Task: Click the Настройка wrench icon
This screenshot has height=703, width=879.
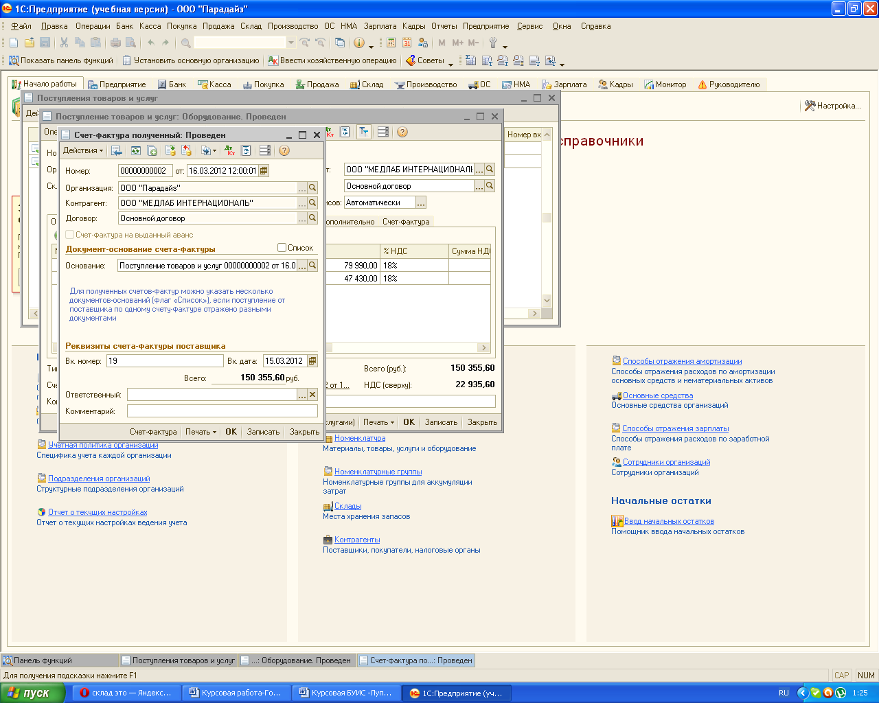Action: click(810, 106)
